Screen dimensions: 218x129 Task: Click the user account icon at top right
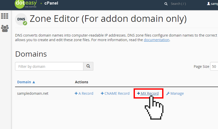point(208,4)
